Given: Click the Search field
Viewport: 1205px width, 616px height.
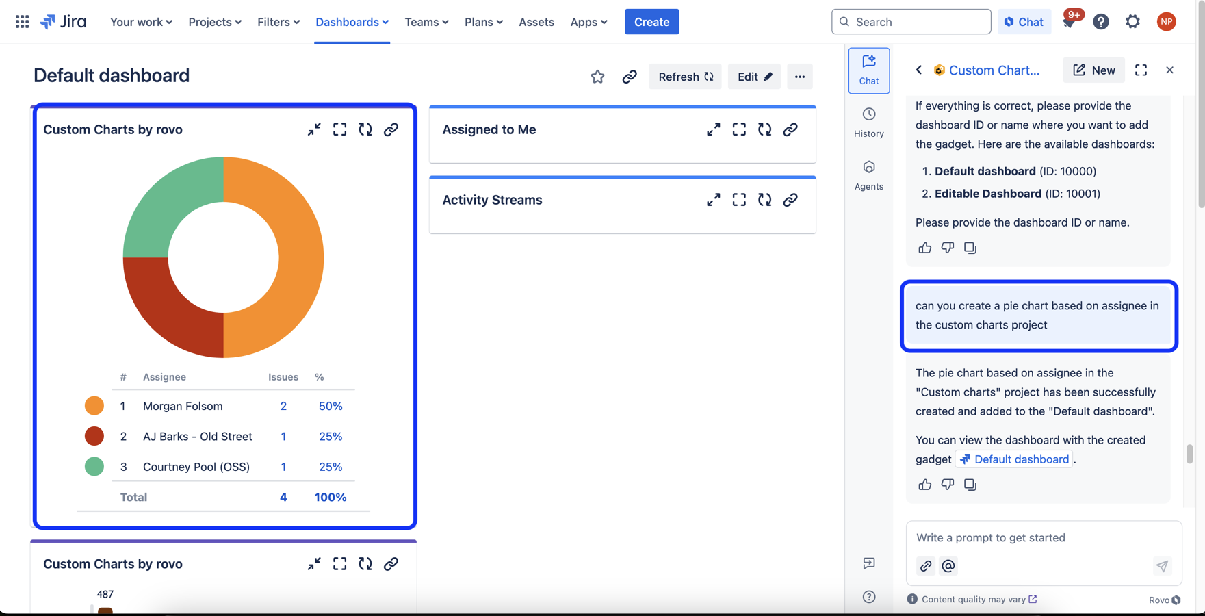Looking at the screenshot, I should coord(911,22).
